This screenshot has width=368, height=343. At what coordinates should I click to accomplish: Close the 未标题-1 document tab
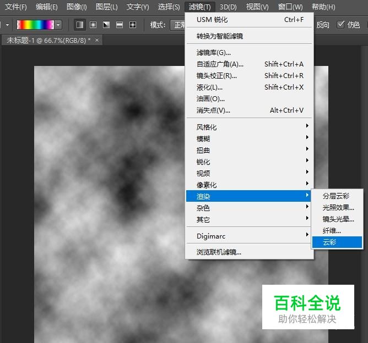pyautogui.click(x=97, y=40)
